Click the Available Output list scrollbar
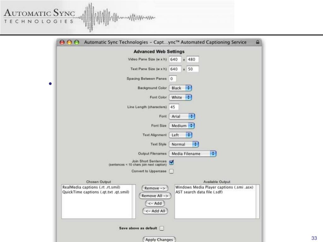 (257, 201)
